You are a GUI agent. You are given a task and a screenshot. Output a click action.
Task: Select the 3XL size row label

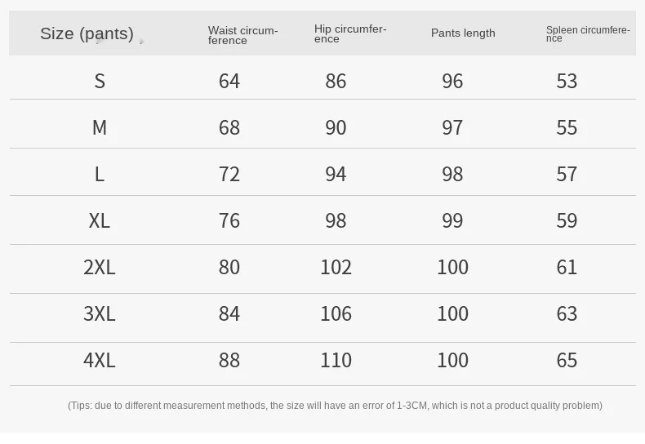click(100, 313)
